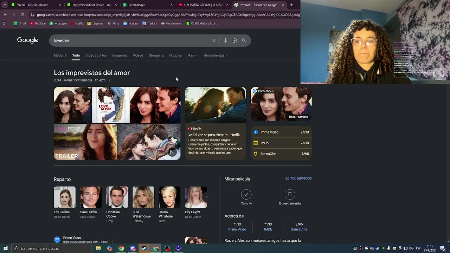Open the Prime Video 7.1/10 rating row
This screenshot has height=253, width=450.
click(x=281, y=132)
